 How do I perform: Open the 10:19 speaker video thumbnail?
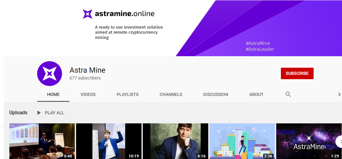click(109, 141)
